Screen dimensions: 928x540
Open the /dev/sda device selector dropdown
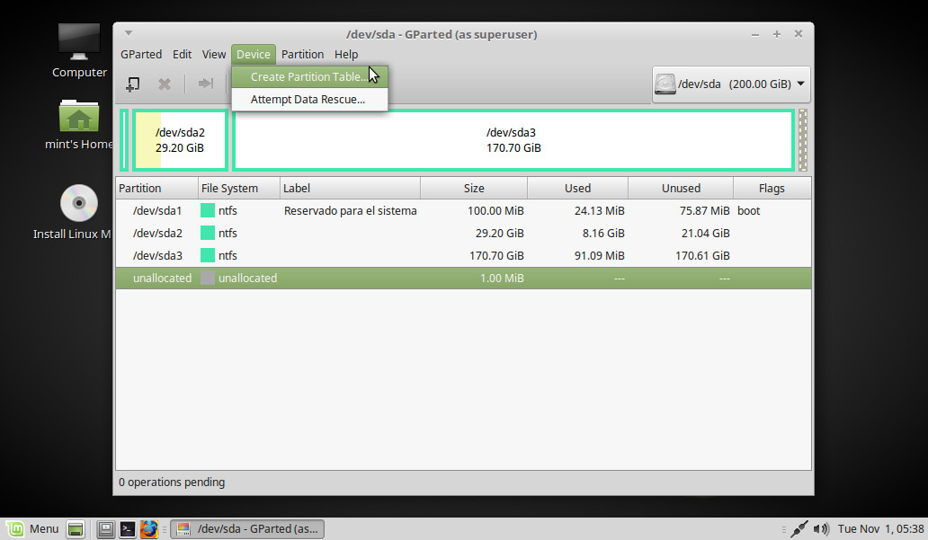pyautogui.click(x=730, y=84)
